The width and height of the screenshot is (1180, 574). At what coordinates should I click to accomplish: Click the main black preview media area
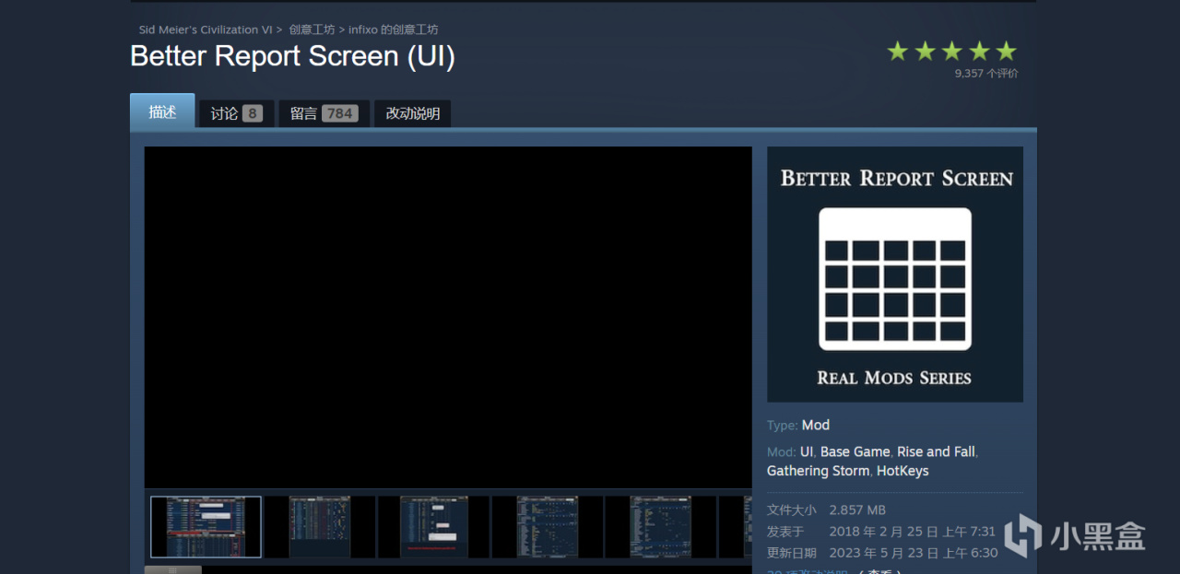pos(448,317)
